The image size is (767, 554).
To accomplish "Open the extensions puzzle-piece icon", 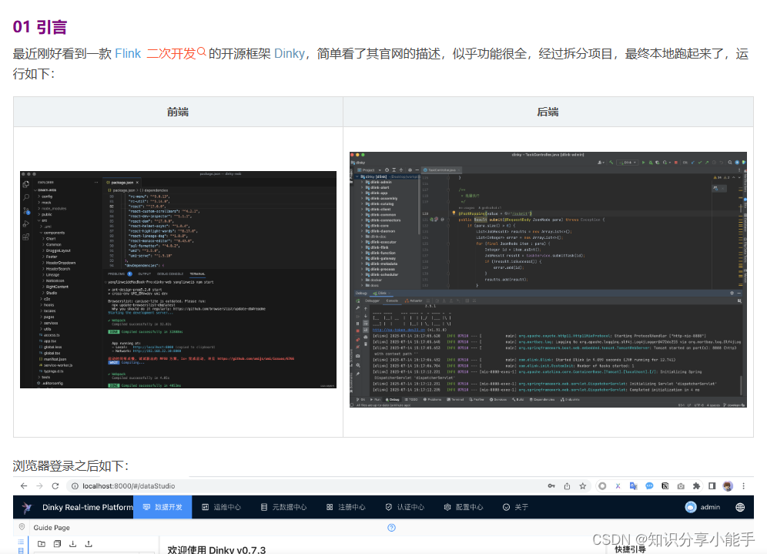I will [x=696, y=486].
